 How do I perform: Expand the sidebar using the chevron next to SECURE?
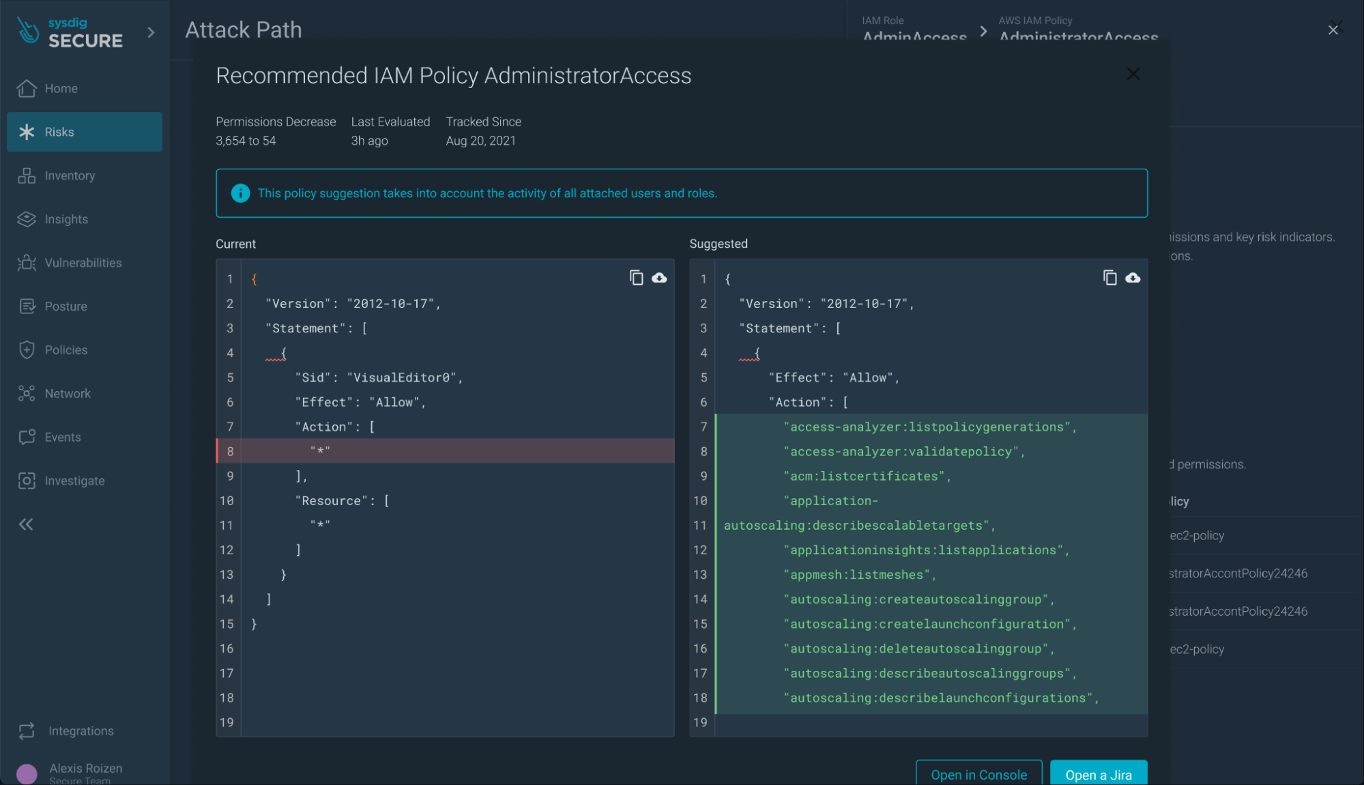(151, 32)
